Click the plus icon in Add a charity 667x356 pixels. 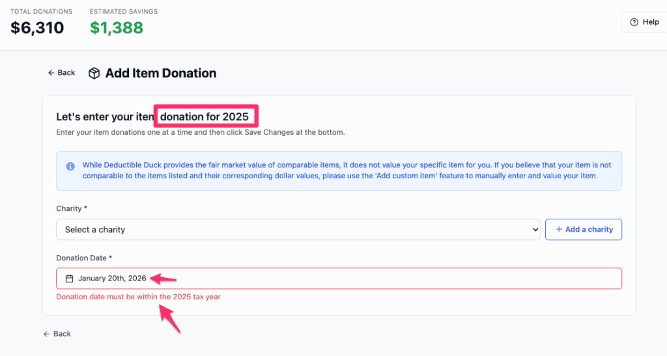coord(559,230)
